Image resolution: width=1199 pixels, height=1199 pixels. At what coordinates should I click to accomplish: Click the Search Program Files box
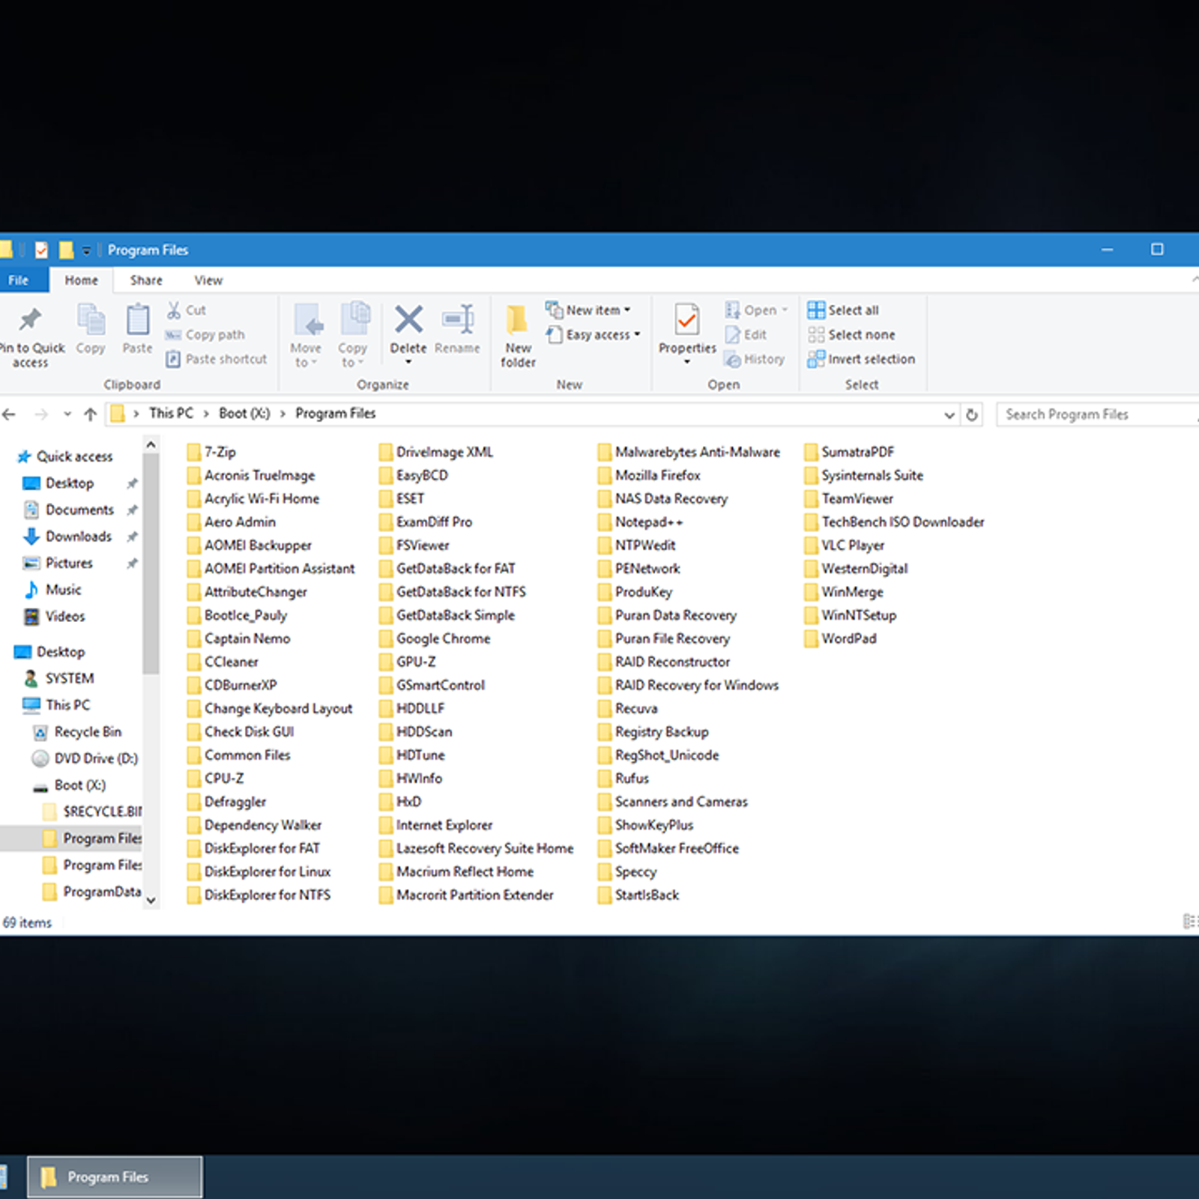[1097, 414]
